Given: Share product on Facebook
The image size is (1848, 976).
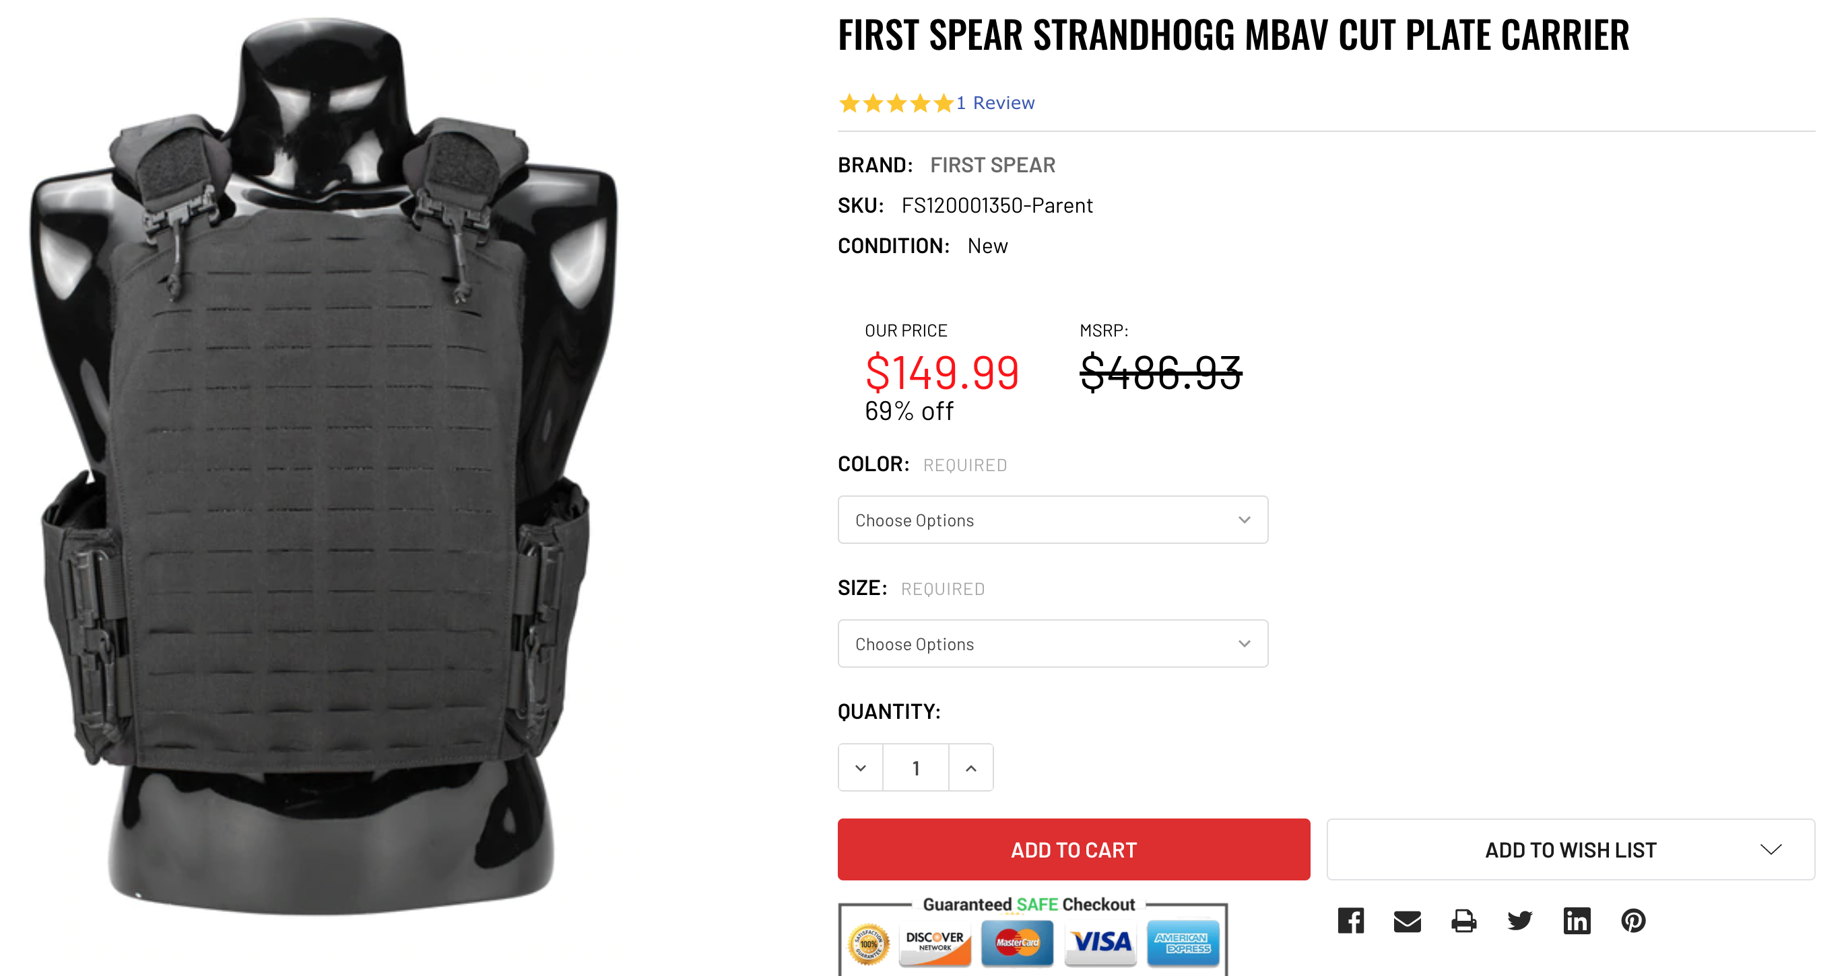Looking at the screenshot, I should (x=1350, y=920).
